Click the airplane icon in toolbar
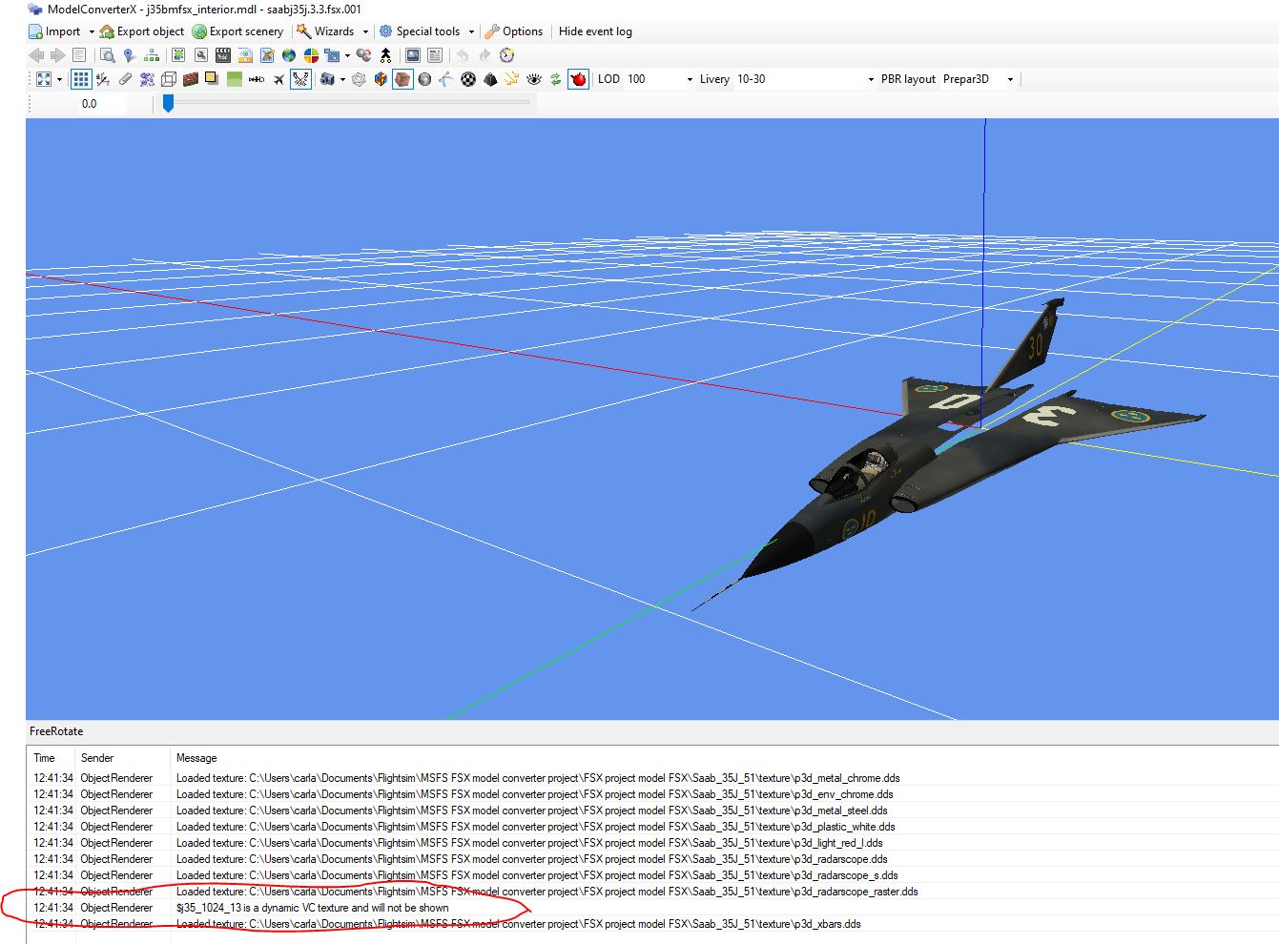 [x=278, y=79]
